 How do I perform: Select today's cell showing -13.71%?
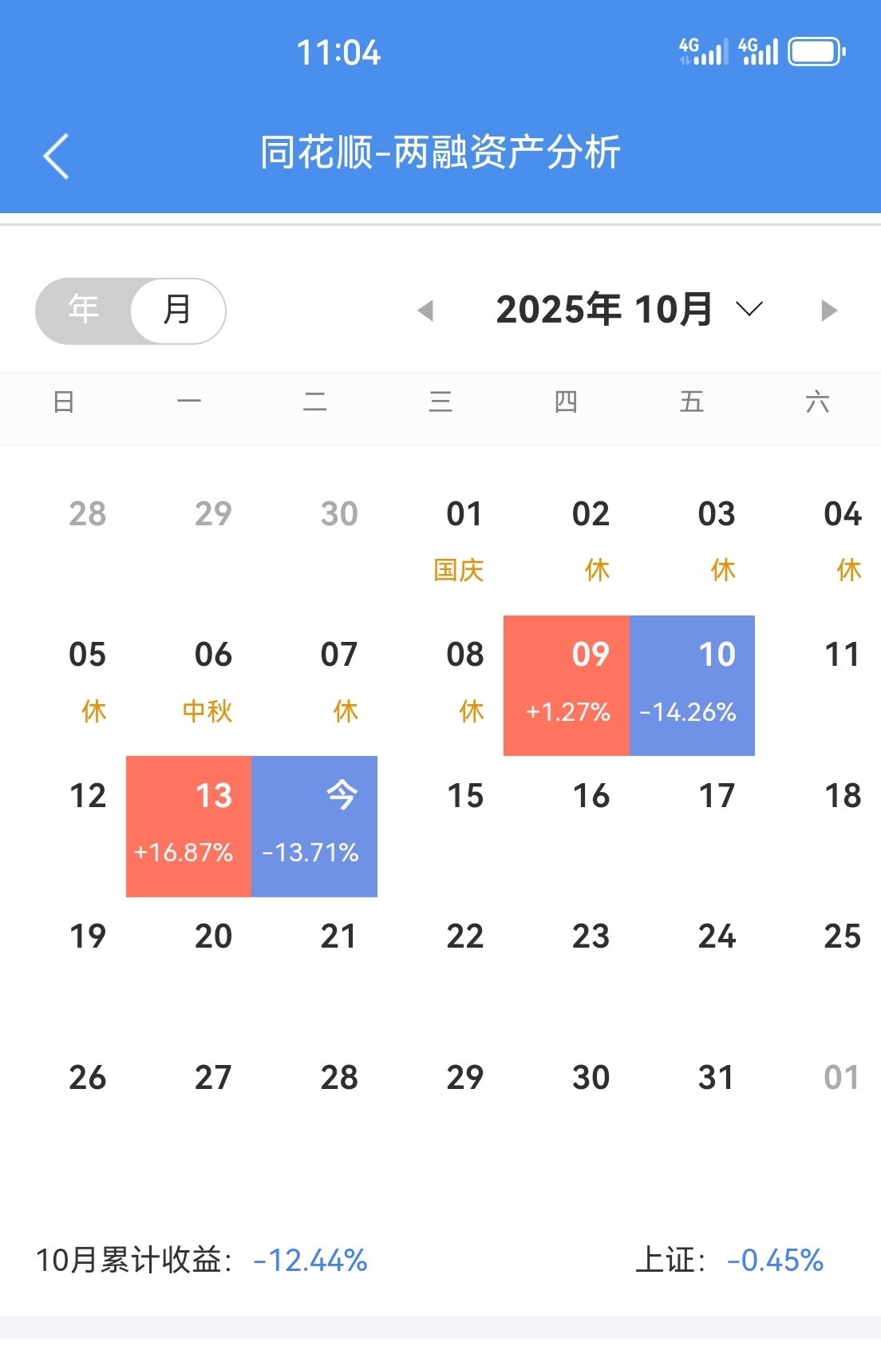314,826
